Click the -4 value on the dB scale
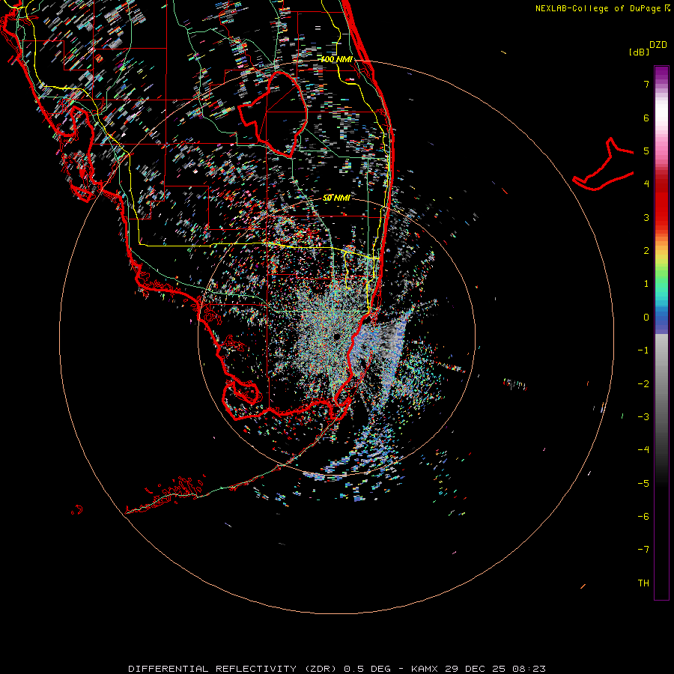Viewport: 674px width, 674px height. pos(643,449)
